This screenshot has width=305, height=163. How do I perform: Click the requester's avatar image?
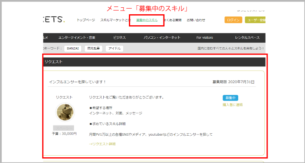tap(65, 113)
